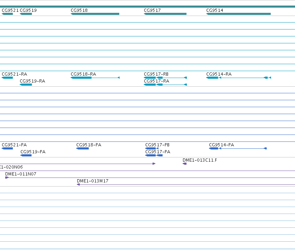Viewport: 295px width, 250px height.
Task: Select transcript CG9519-RA glyph
Action: (x=26, y=85)
